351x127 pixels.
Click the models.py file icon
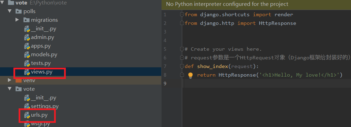pyautogui.click(x=27, y=55)
